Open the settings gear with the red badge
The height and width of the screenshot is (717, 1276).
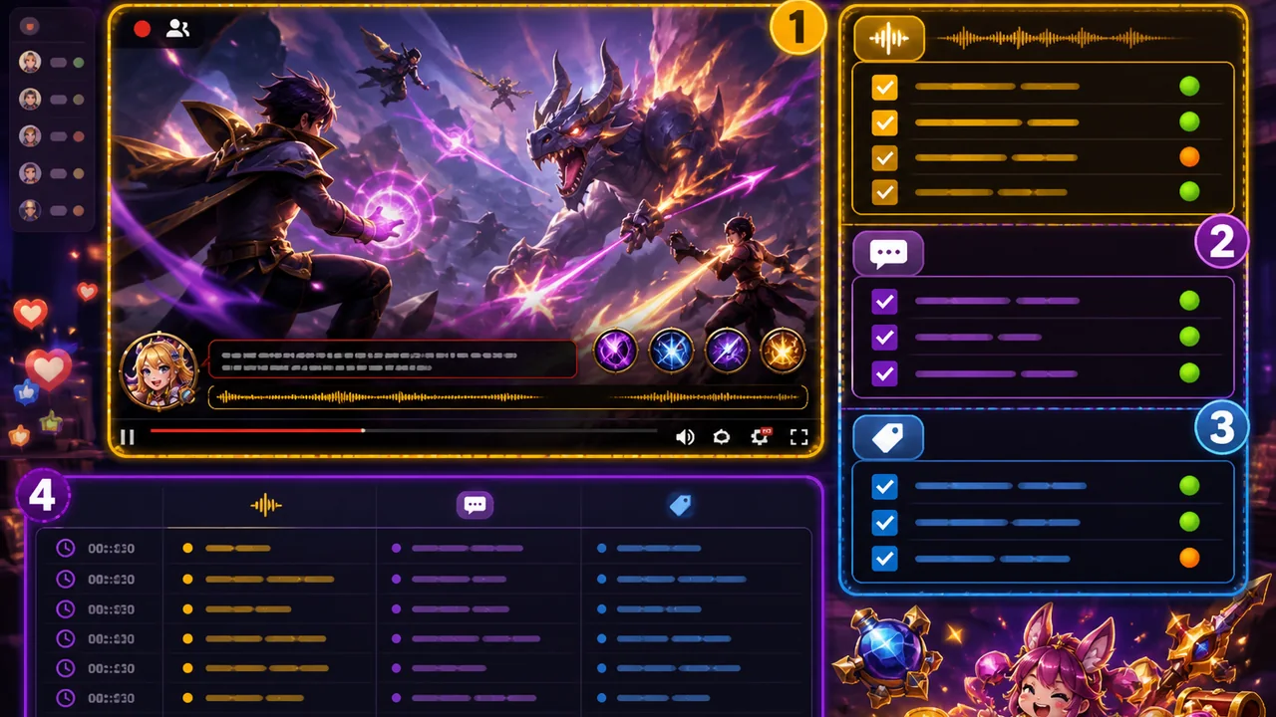point(760,436)
